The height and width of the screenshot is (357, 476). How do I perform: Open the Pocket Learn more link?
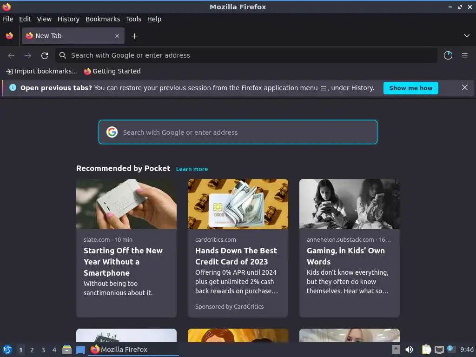[x=192, y=169]
